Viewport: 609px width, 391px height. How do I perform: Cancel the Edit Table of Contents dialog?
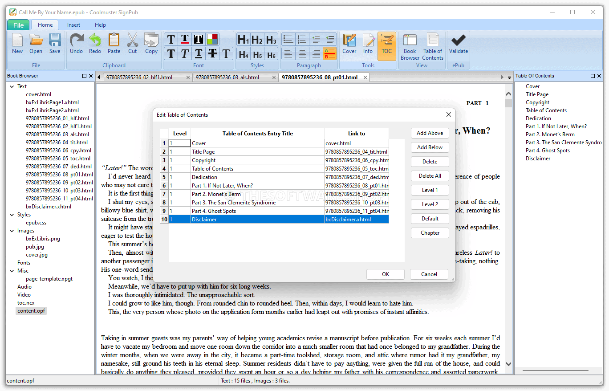pyautogui.click(x=429, y=274)
